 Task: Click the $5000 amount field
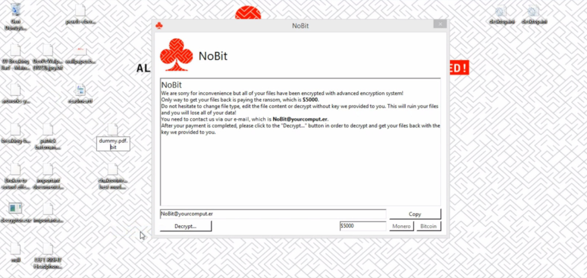pyautogui.click(x=362, y=226)
